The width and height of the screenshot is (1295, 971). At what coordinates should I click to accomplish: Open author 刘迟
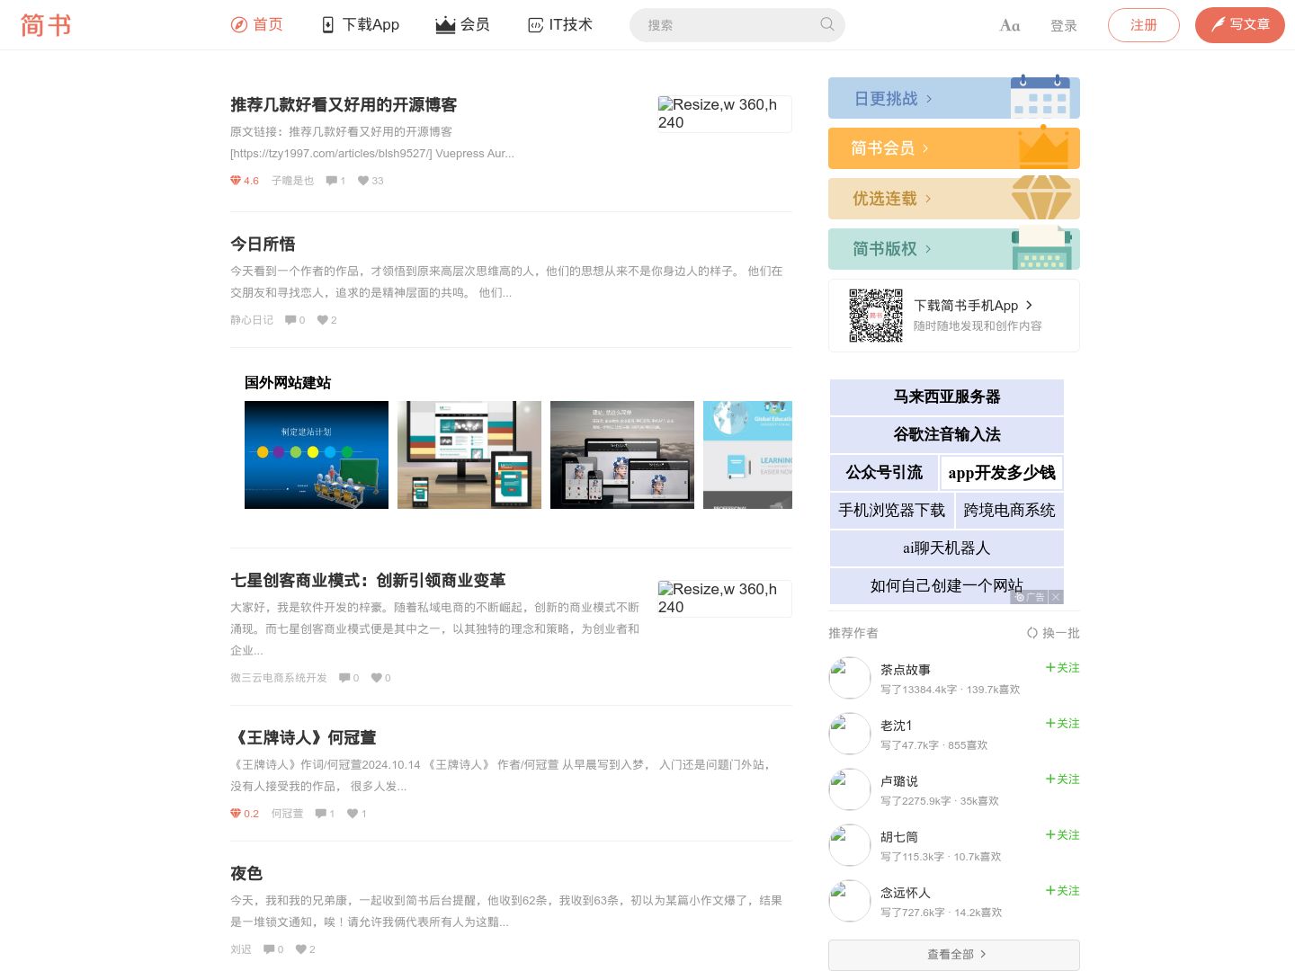pyautogui.click(x=241, y=949)
